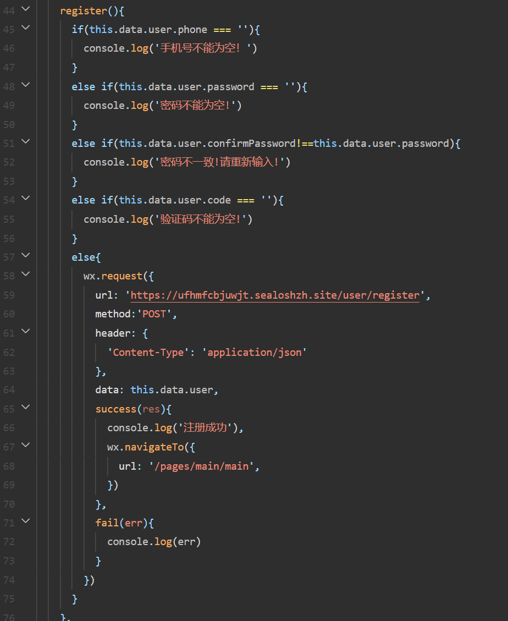The height and width of the screenshot is (621, 508).
Task: Collapse the if block at line 45
Action: pyautogui.click(x=26, y=28)
